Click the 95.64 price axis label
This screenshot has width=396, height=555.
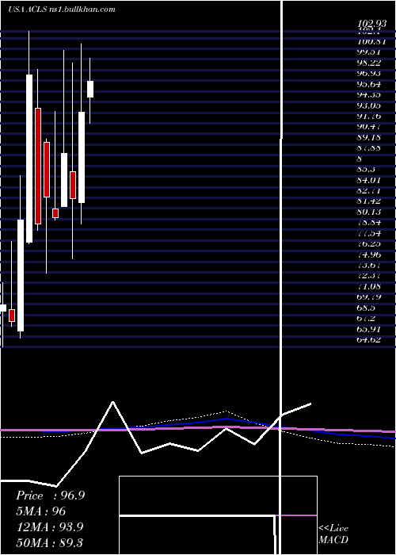[x=369, y=84]
